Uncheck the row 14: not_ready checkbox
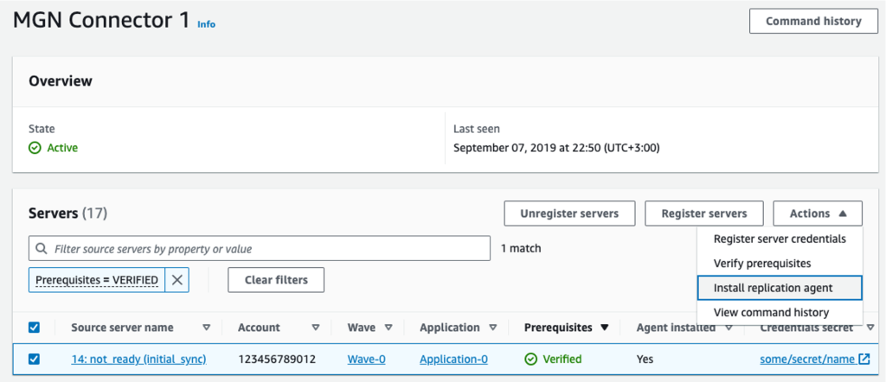 pyautogui.click(x=34, y=359)
